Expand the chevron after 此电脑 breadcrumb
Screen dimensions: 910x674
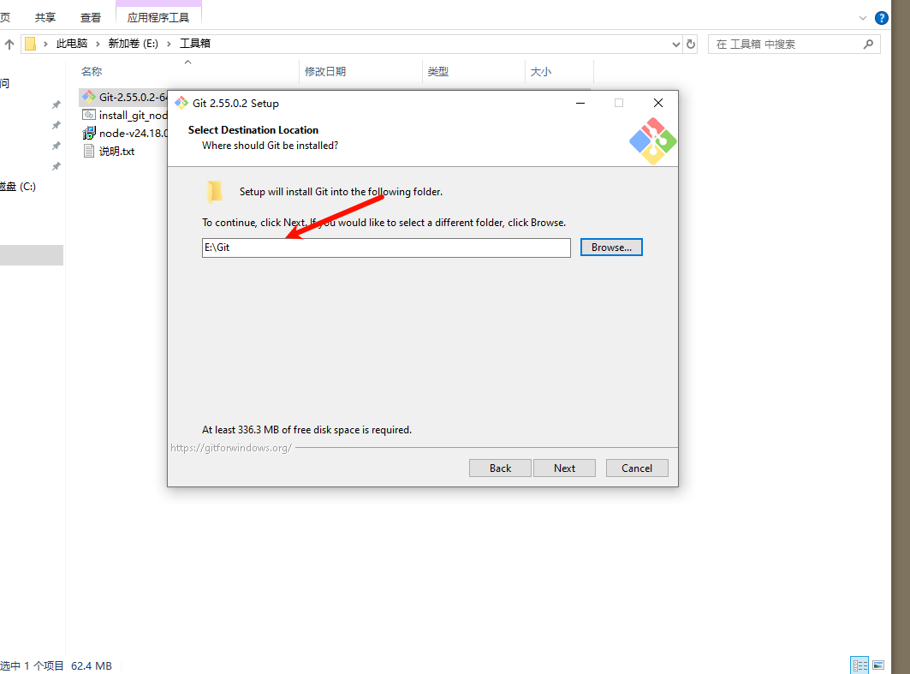98,45
